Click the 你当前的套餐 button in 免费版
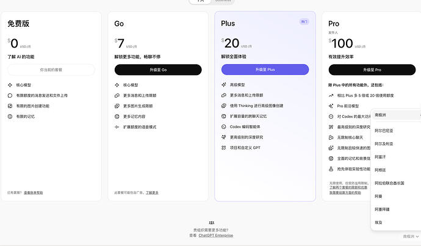This screenshot has width=421, height=246. 51,70
